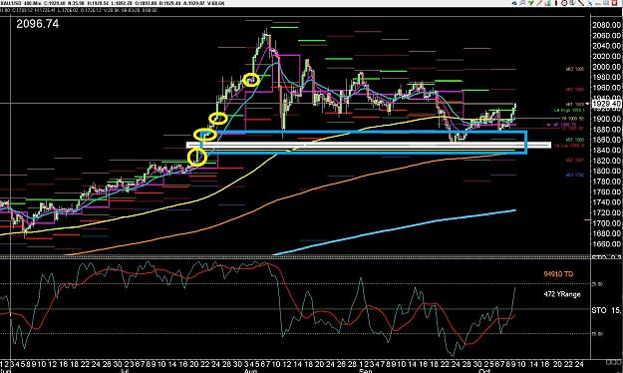Click the 1660.00 price axis label
Image resolution: width=623 pixels, height=373 pixels.
[x=606, y=244]
